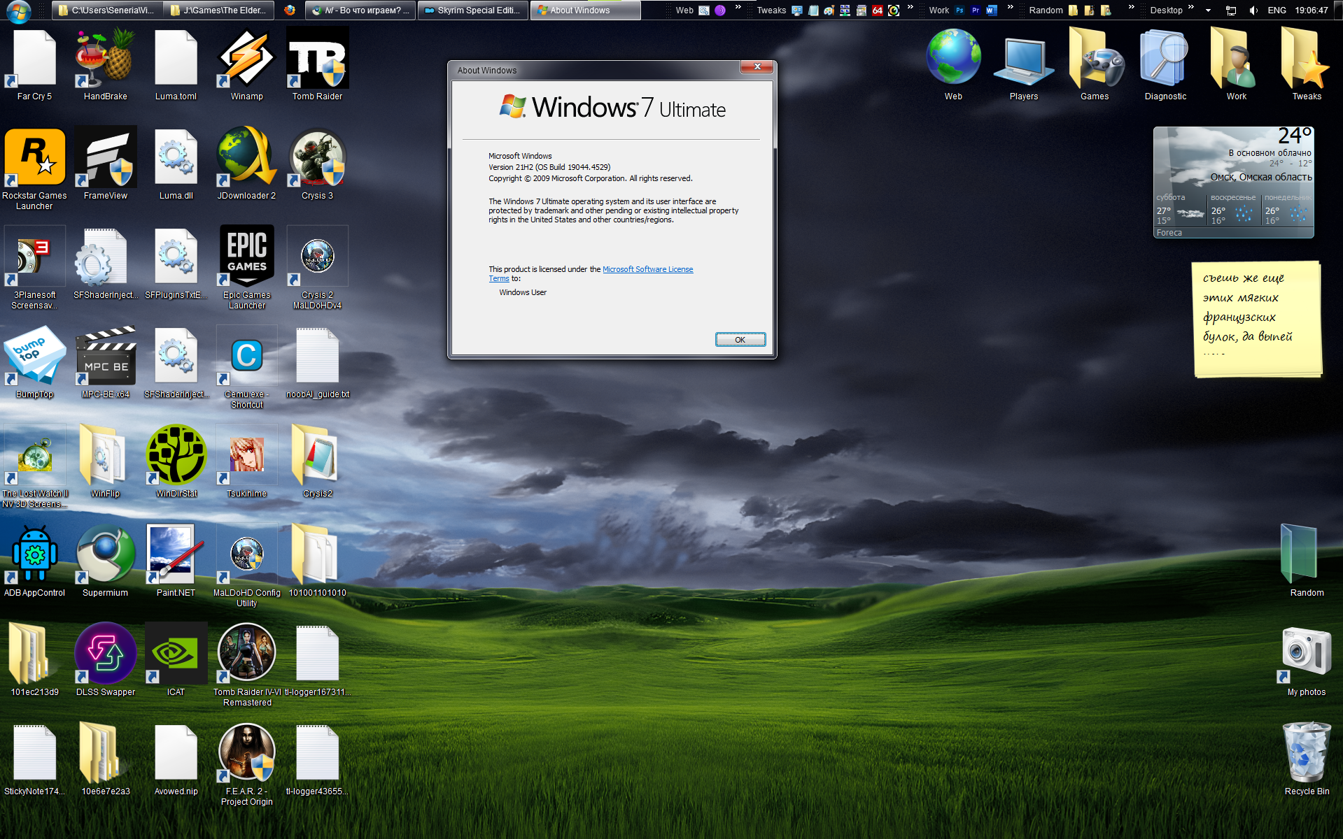The width and height of the screenshot is (1343, 839).
Task: Click the Foreca link in weather gadget
Action: 1169,233
